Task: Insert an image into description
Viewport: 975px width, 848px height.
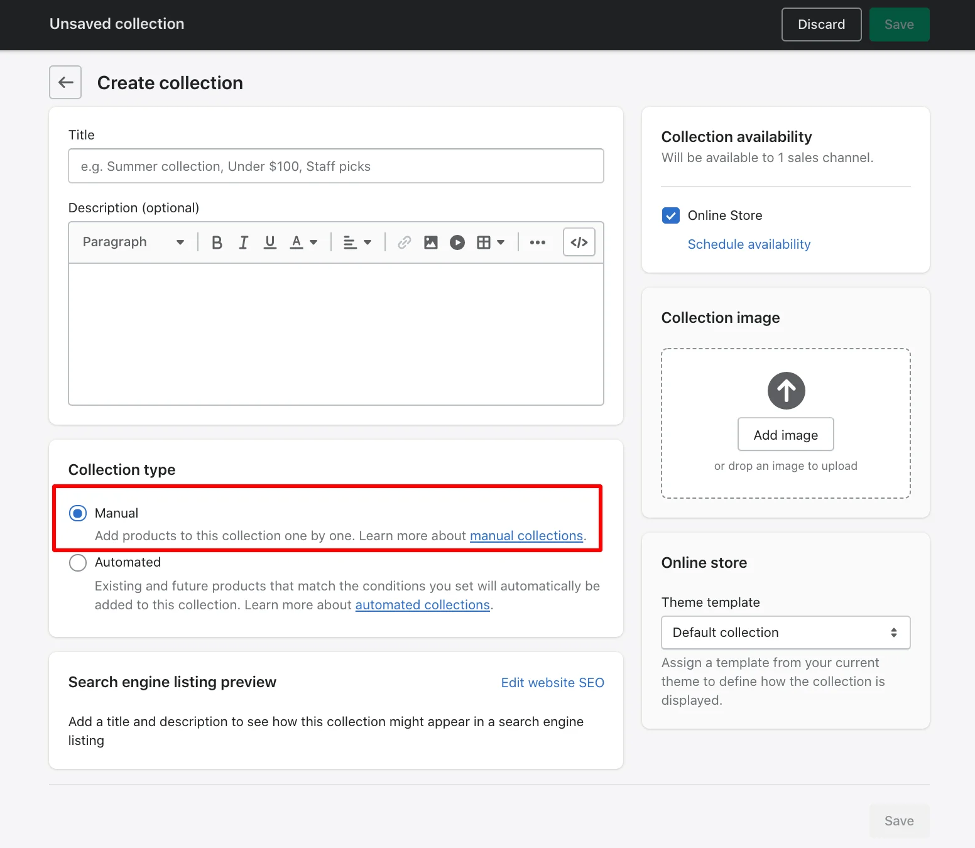Action: pos(430,242)
